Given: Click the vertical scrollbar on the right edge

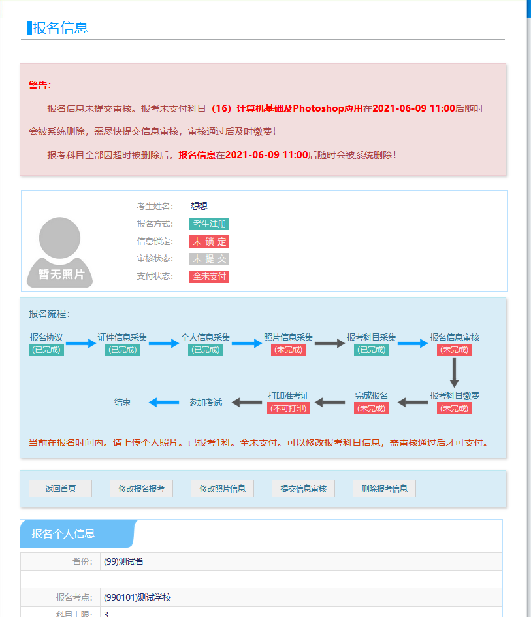Looking at the screenshot, I should point(528,261).
